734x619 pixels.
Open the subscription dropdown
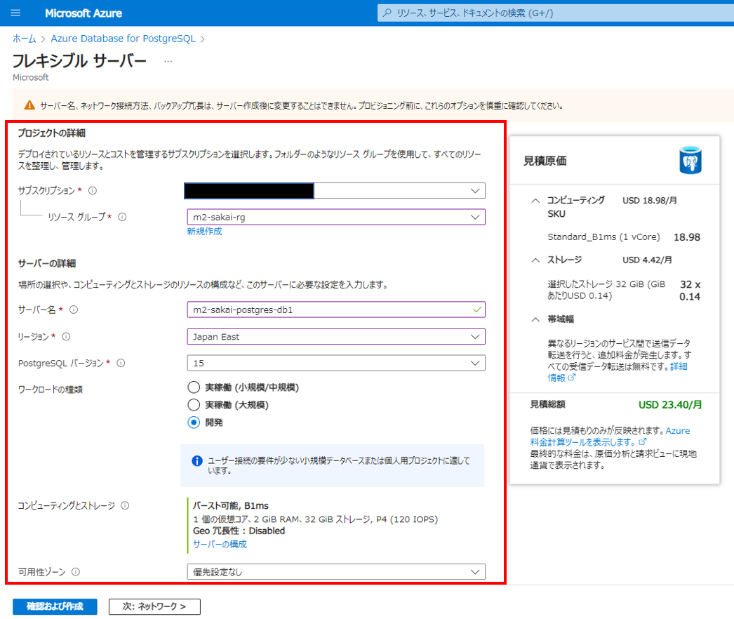coord(336,191)
